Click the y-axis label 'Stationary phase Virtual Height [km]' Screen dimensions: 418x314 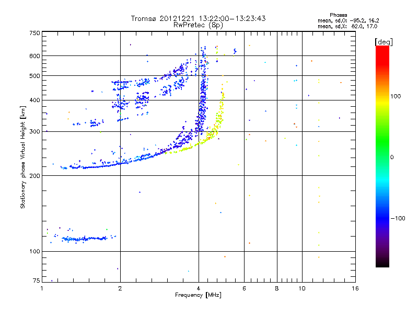(22, 158)
